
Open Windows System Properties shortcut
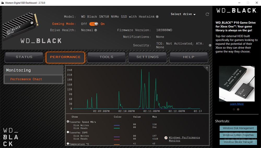(238, 135)
